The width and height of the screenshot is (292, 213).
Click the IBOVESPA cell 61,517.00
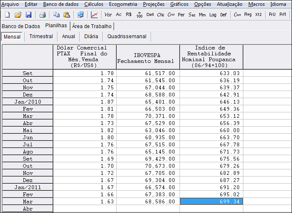(x=148, y=73)
